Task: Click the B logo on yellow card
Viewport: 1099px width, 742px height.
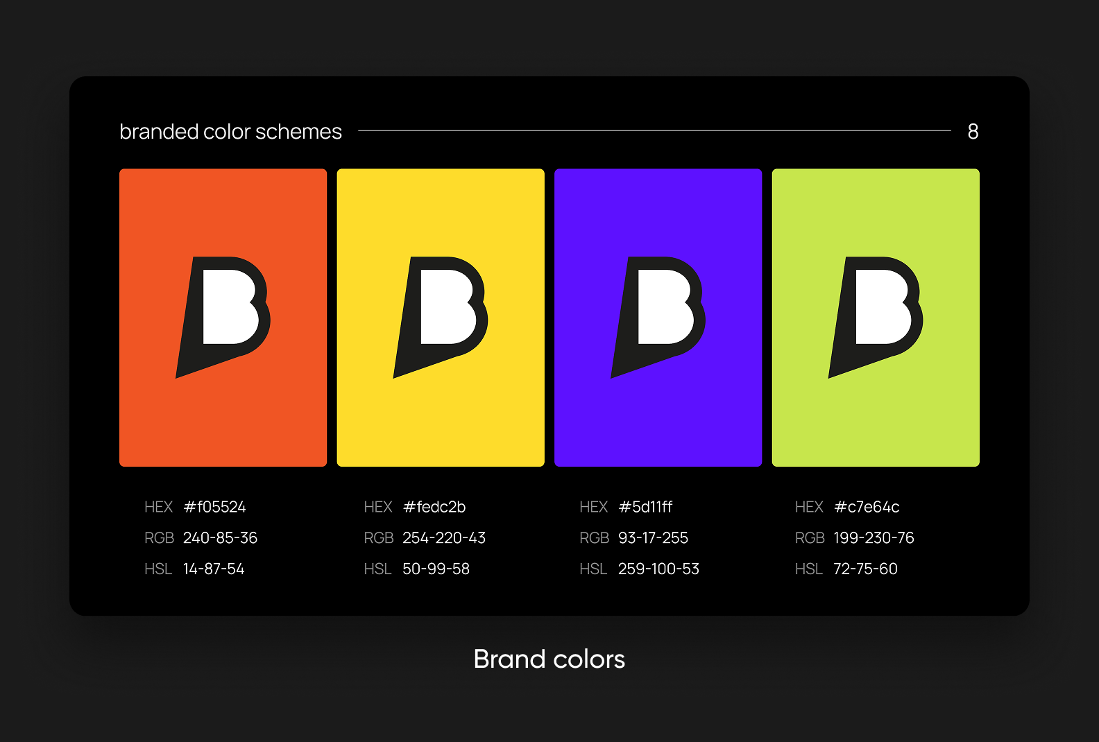Action: pyautogui.click(x=441, y=318)
